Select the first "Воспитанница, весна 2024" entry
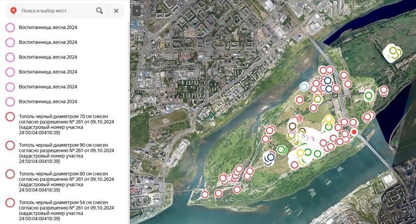The height and width of the screenshot is (224, 416). pos(48,28)
